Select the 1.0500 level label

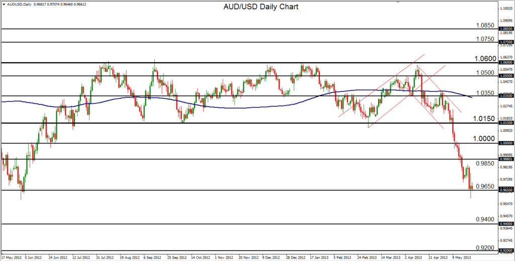click(485, 72)
